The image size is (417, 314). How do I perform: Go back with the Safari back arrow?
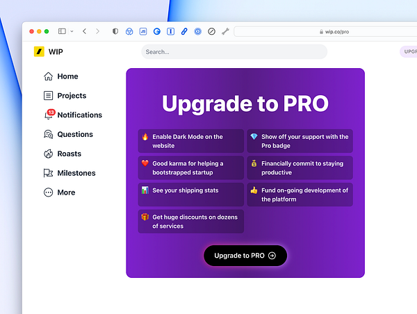tap(85, 31)
